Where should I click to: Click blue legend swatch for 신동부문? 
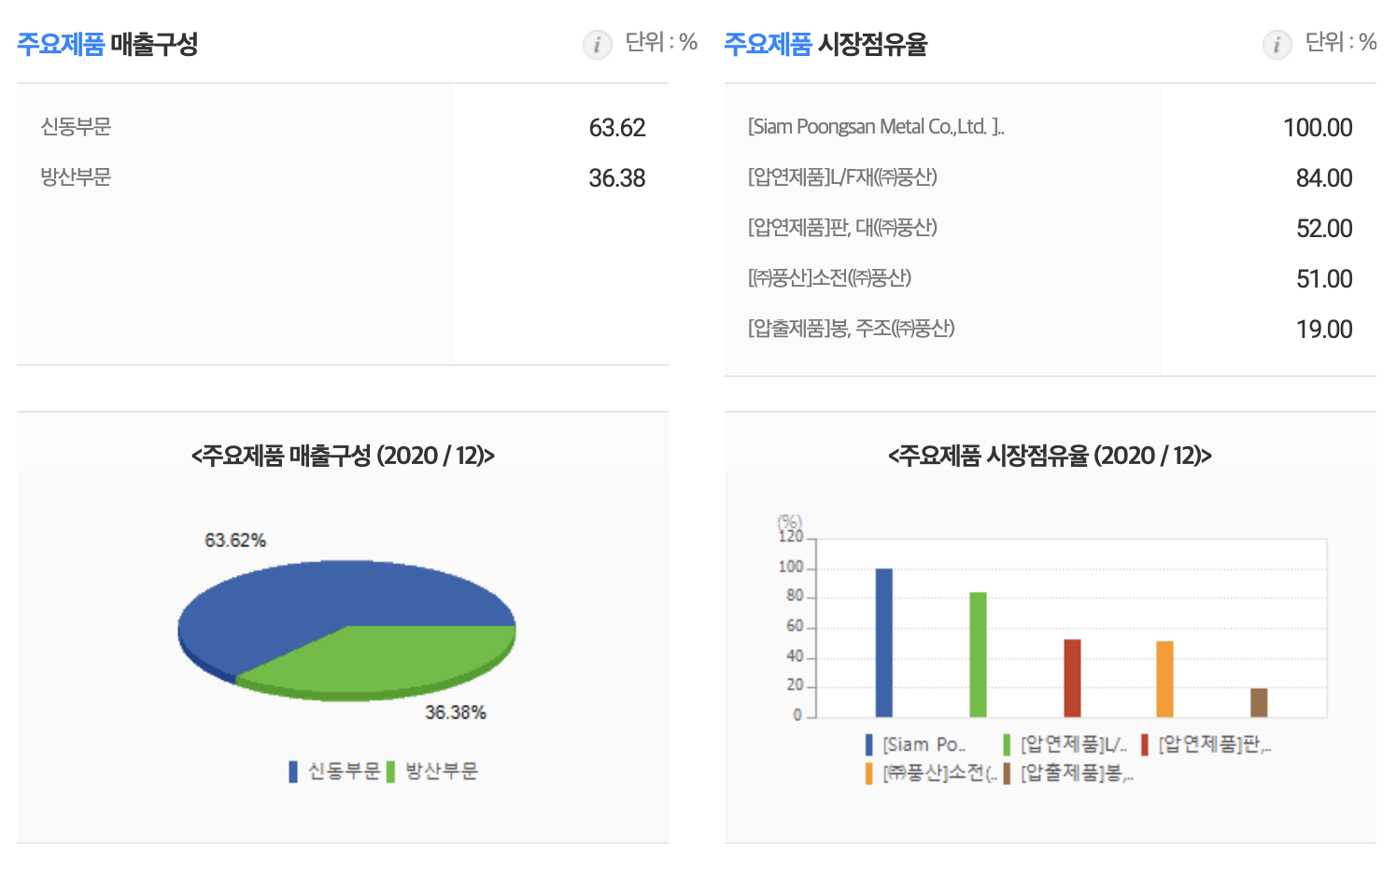pos(293,771)
